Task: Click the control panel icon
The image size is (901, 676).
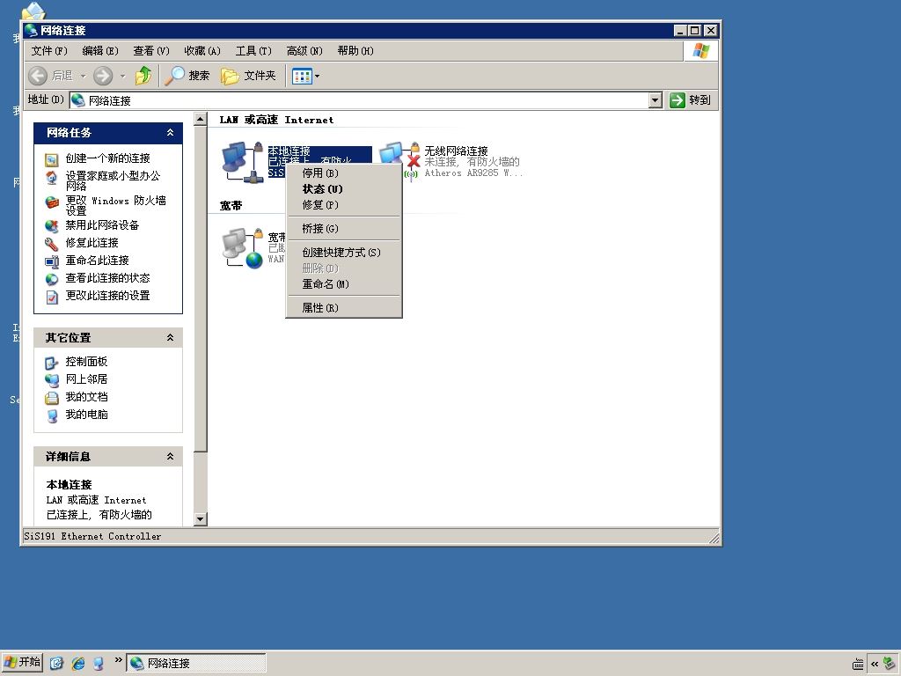Action: (x=52, y=363)
